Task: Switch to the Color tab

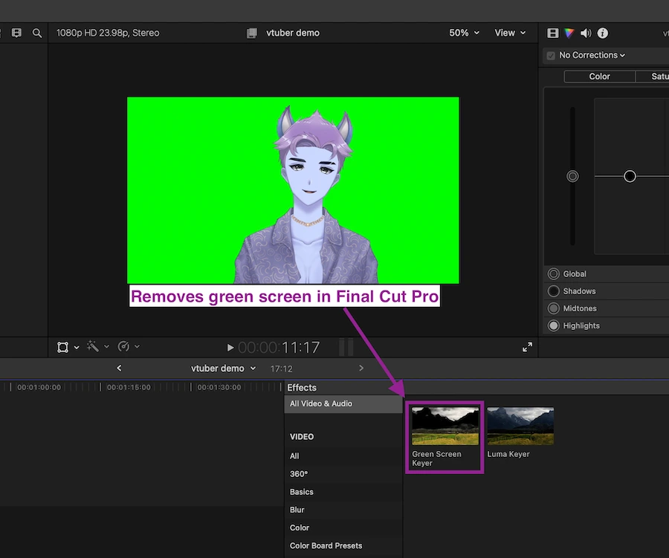Action: [x=599, y=77]
